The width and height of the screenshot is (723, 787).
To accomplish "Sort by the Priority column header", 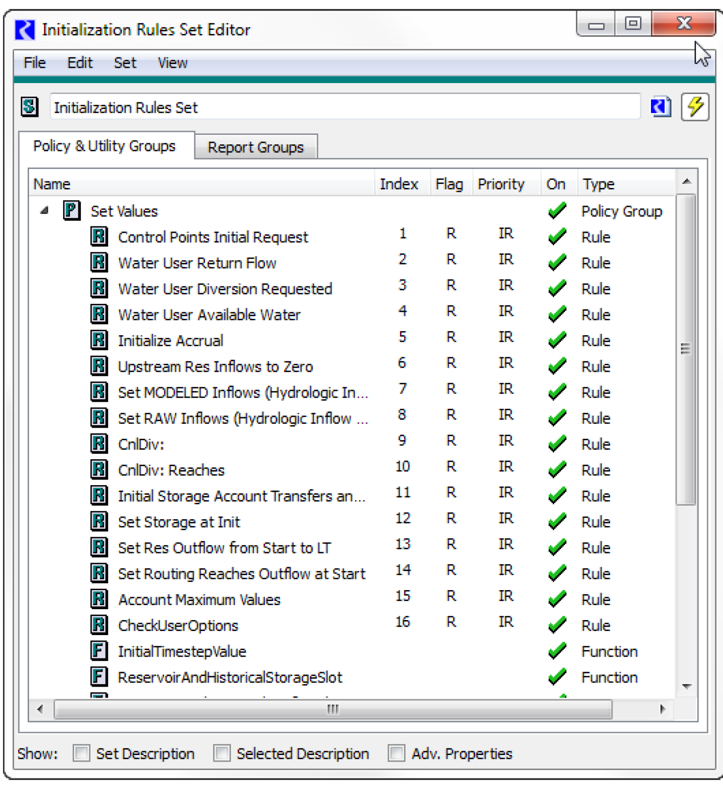I will click(500, 184).
